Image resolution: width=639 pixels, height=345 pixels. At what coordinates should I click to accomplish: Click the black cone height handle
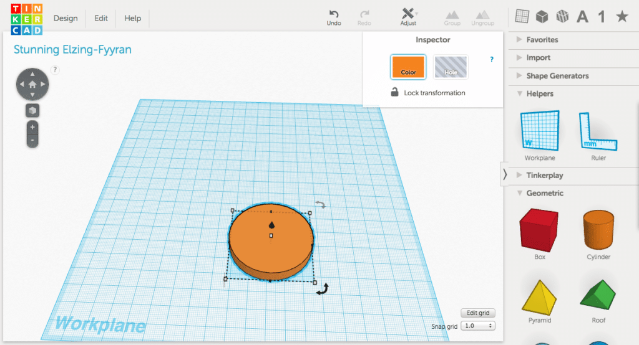coord(271,225)
